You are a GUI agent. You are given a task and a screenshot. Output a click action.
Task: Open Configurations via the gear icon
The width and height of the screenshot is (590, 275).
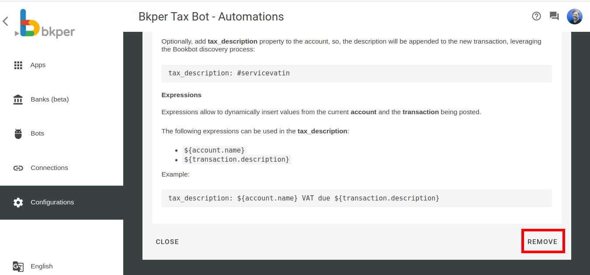point(18,202)
